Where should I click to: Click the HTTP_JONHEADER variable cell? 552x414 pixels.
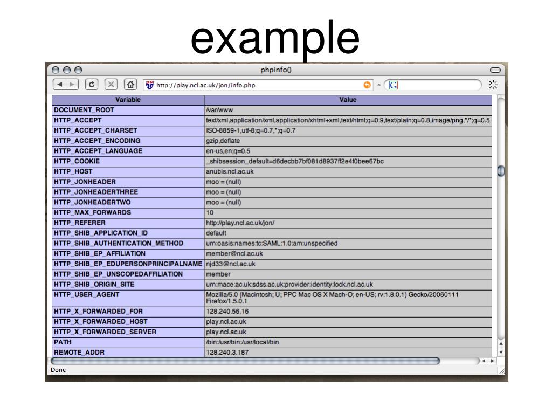pos(128,182)
